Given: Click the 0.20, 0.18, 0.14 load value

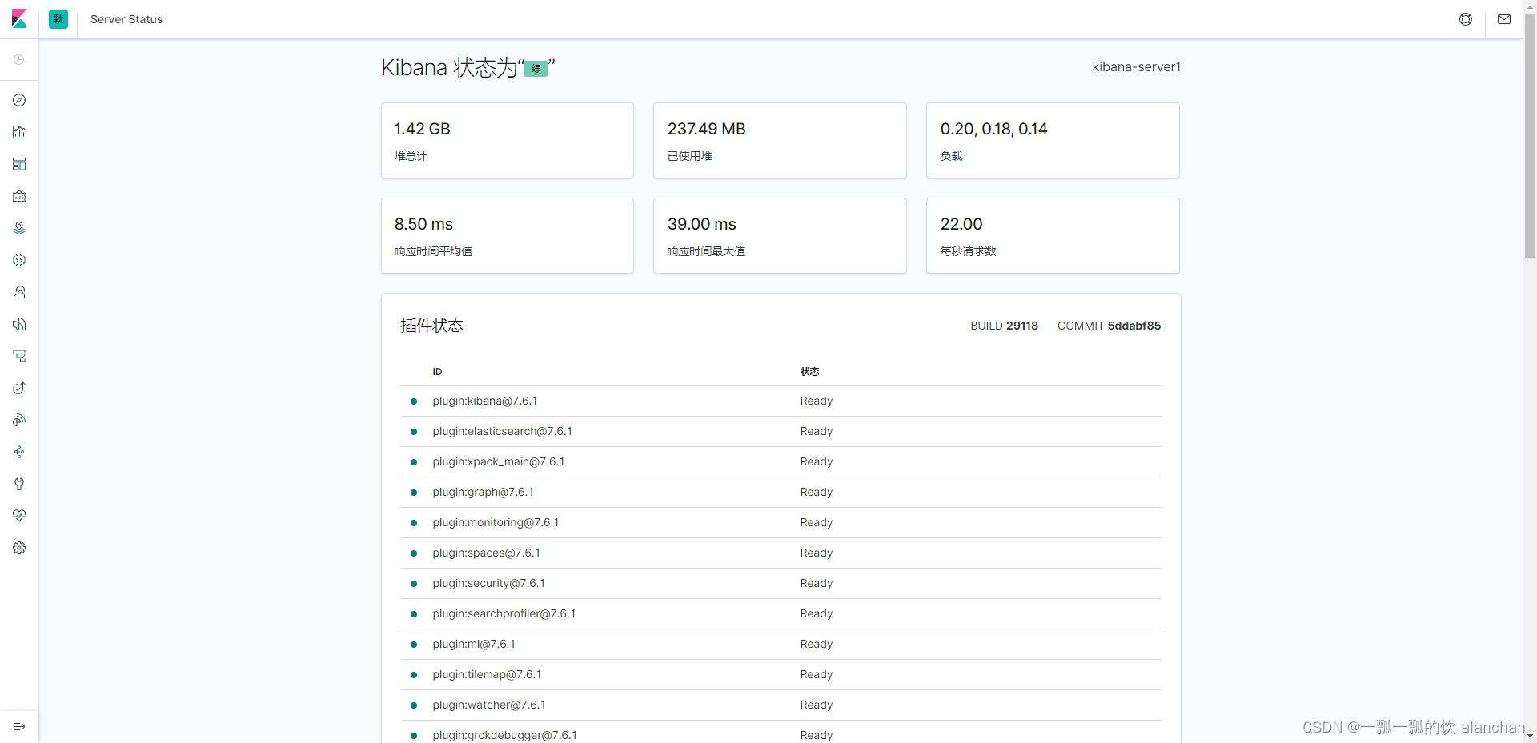Looking at the screenshot, I should (x=993, y=129).
